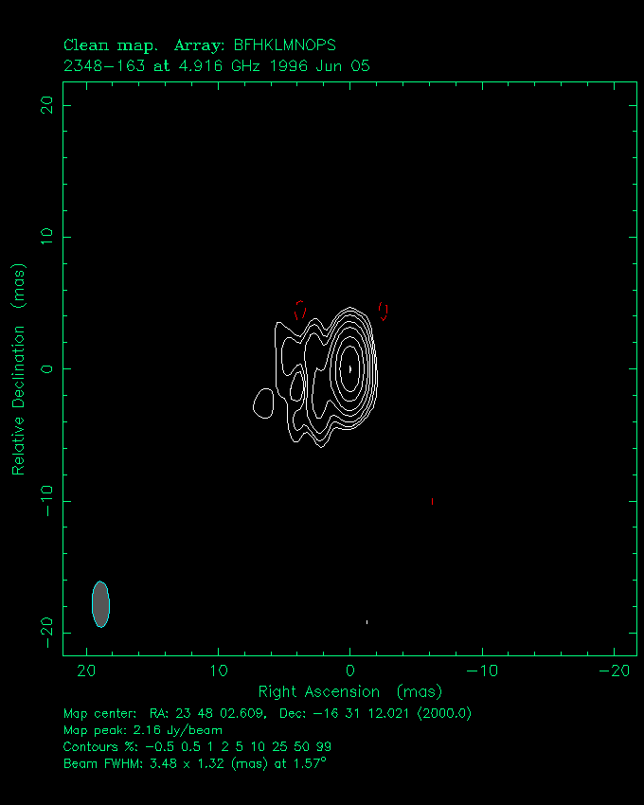Screen dimensions: 644x805
Task: Click the tiny white dot near bottom axis
Action: (x=367, y=622)
